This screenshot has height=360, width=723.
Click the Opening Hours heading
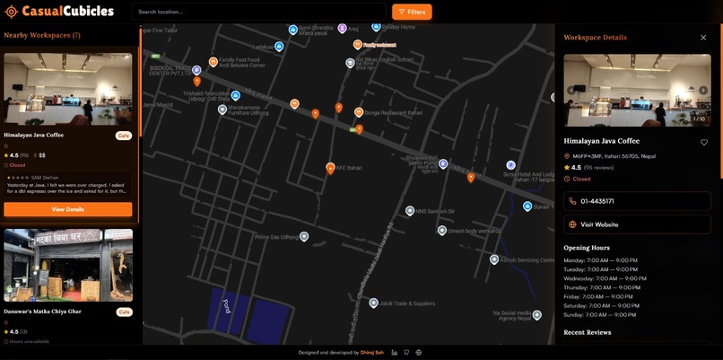pyautogui.click(x=587, y=248)
